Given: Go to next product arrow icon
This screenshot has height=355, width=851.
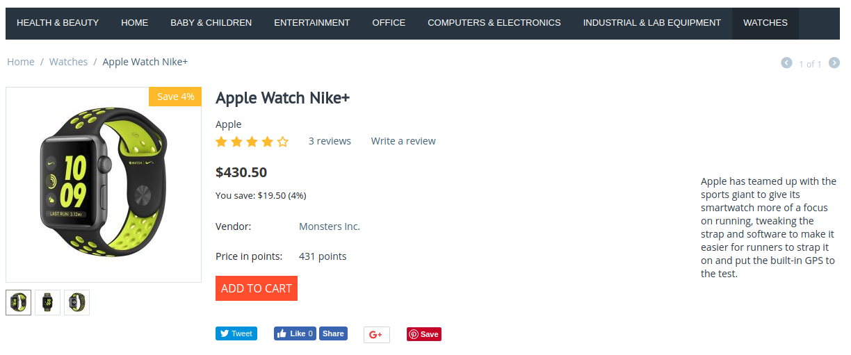Looking at the screenshot, I should coord(834,63).
